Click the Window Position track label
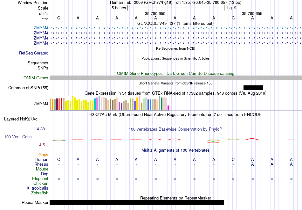302x210 pixels. click(33, 3)
